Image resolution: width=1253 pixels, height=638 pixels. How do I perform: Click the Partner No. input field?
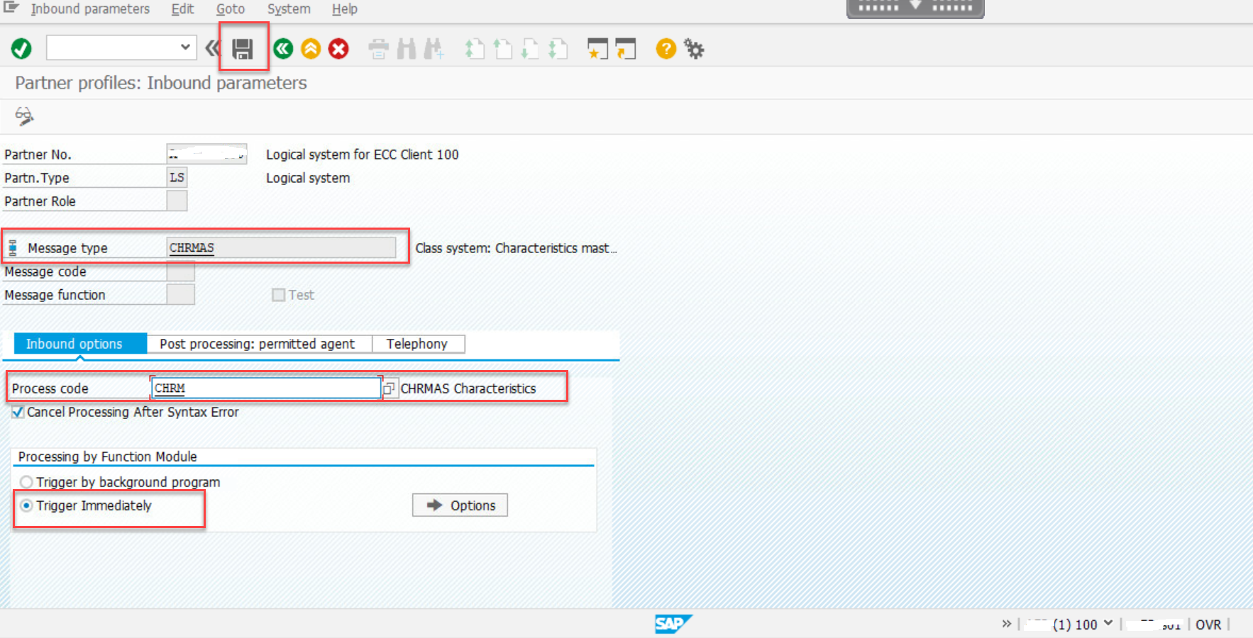(x=206, y=154)
